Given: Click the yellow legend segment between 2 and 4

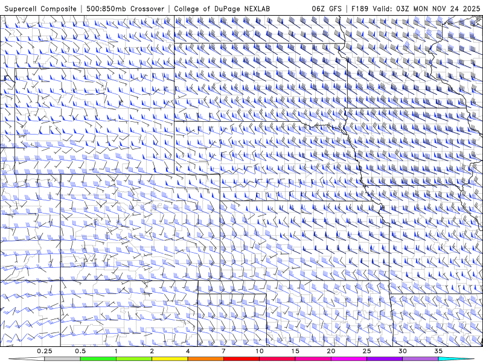Looking at the screenshot, I should (x=170, y=359).
